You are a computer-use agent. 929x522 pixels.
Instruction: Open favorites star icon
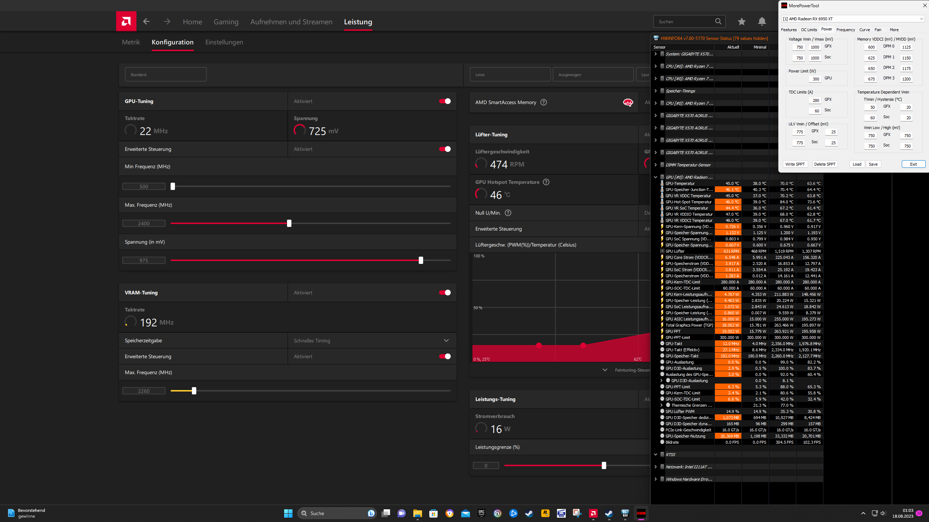[741, 22]
